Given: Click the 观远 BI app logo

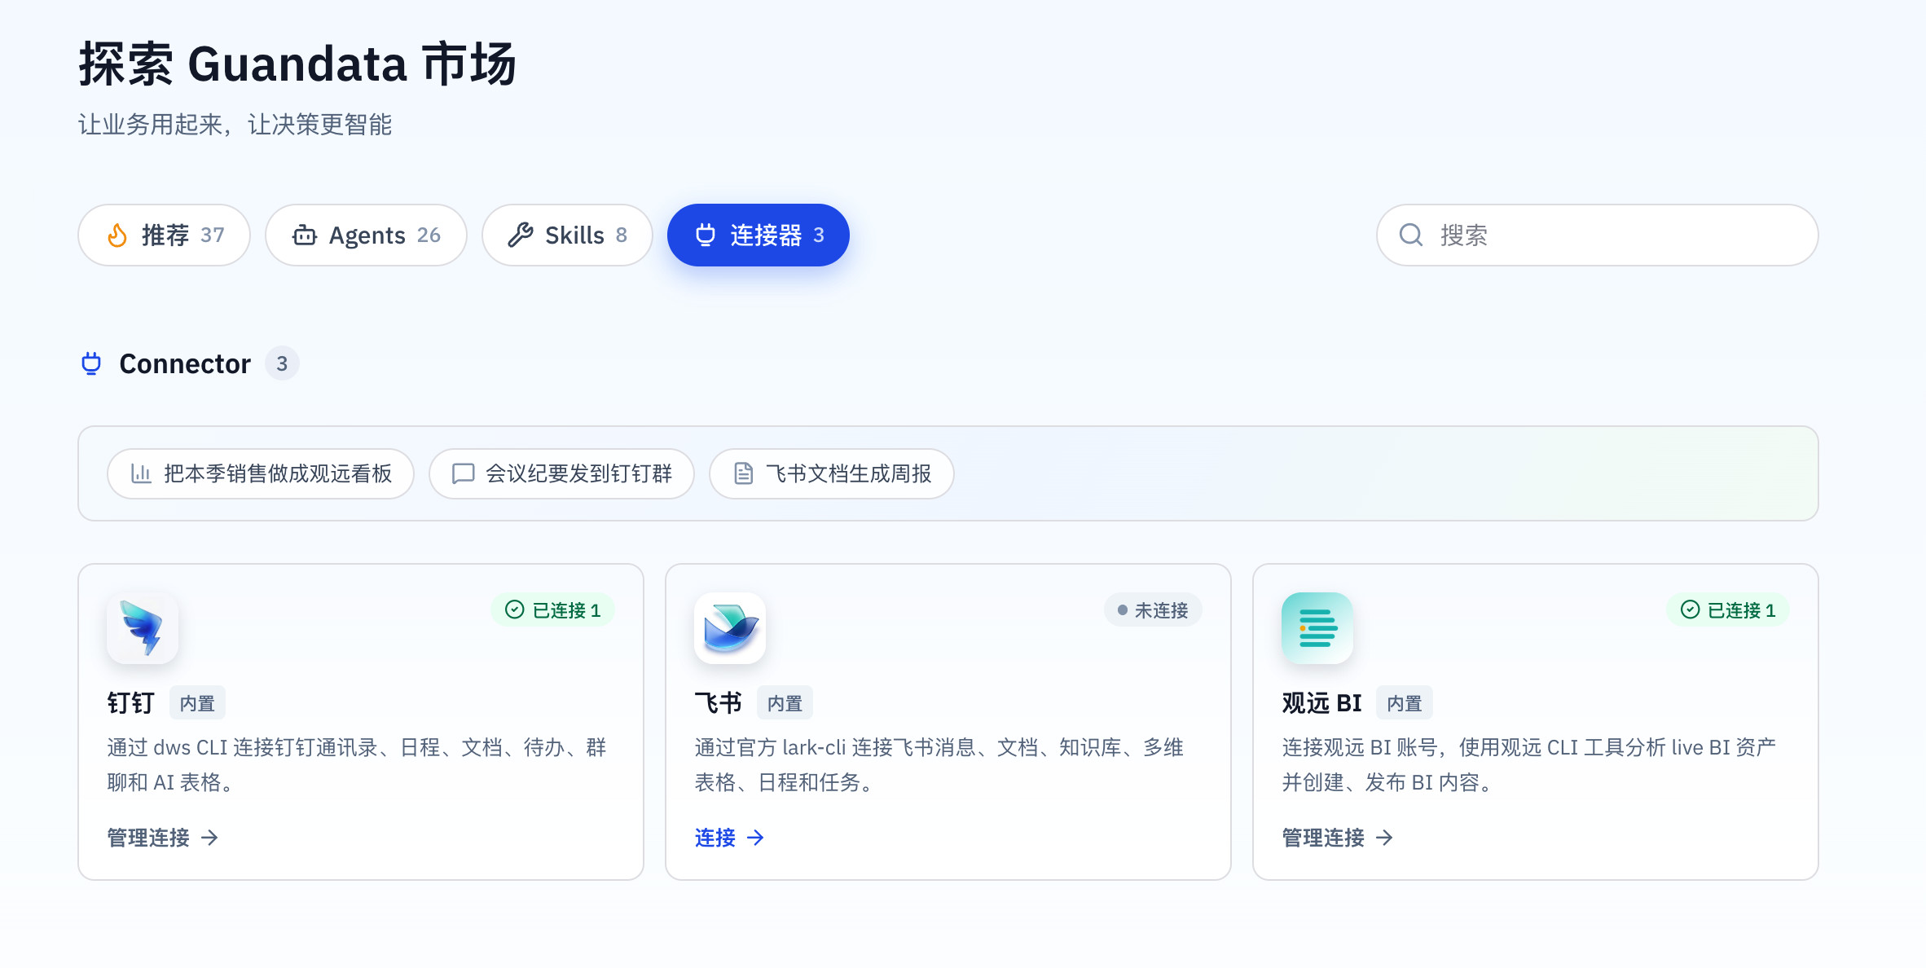Looking at the screenshot, I should click(x=1317, y=627).
